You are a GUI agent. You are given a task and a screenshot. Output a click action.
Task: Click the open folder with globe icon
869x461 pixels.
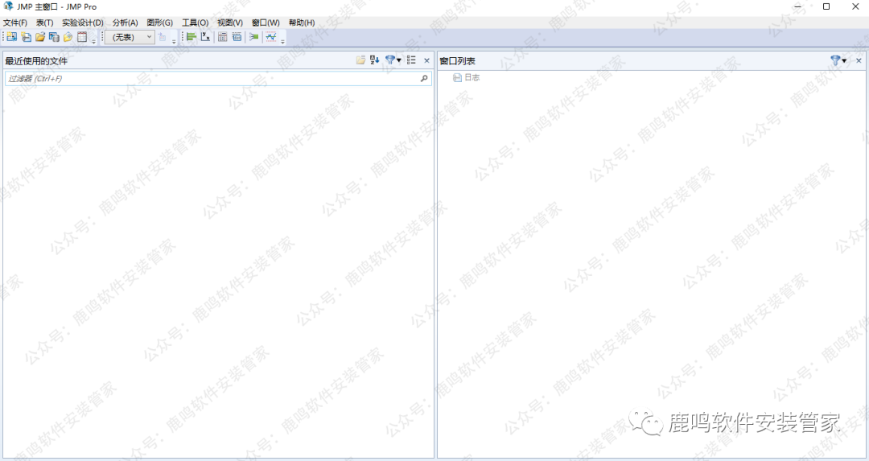point(68,37)
